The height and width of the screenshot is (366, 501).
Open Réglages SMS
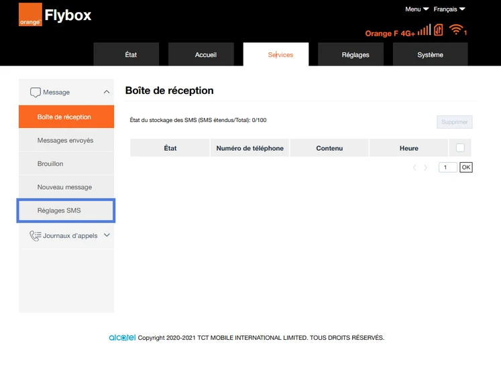point(66,210)
